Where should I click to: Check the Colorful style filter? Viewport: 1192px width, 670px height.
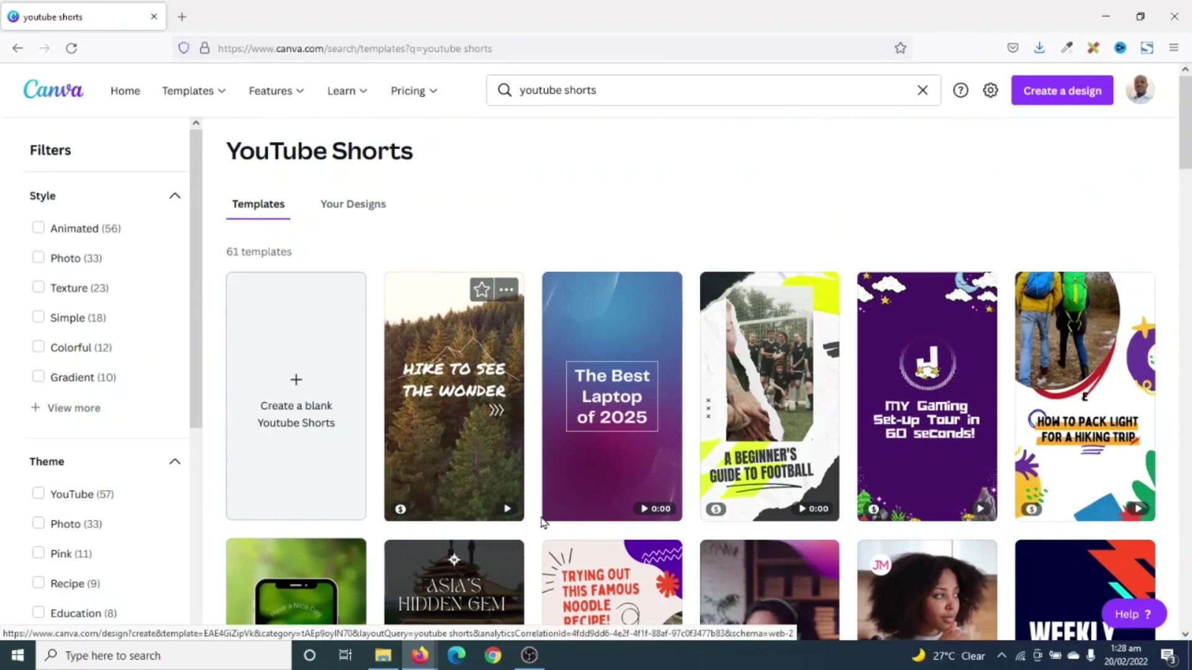(x=38, y=346)
